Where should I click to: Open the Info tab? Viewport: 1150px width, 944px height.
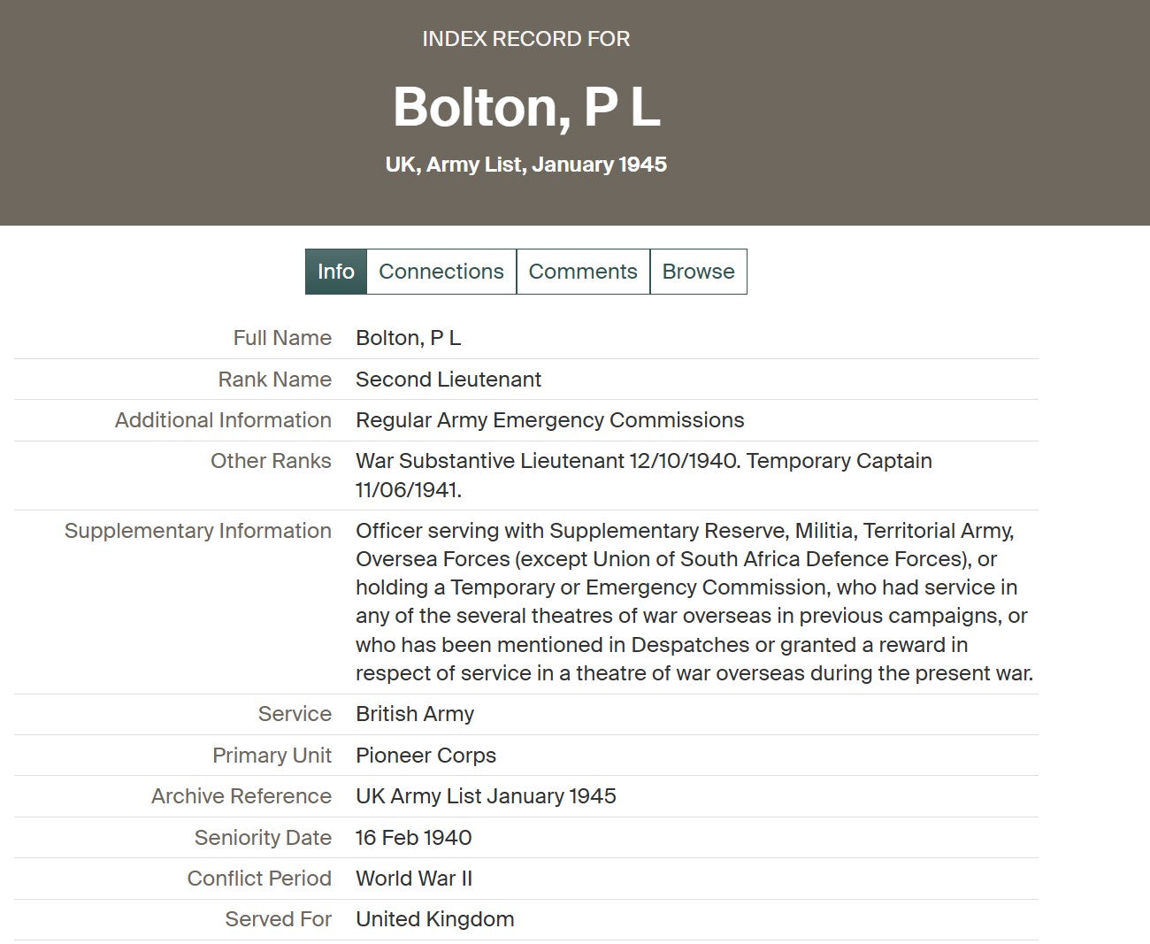(x=336, y=272)
